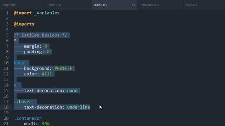Click the 'body' selector on line 10
225x126 pixels.
[19, 63]
